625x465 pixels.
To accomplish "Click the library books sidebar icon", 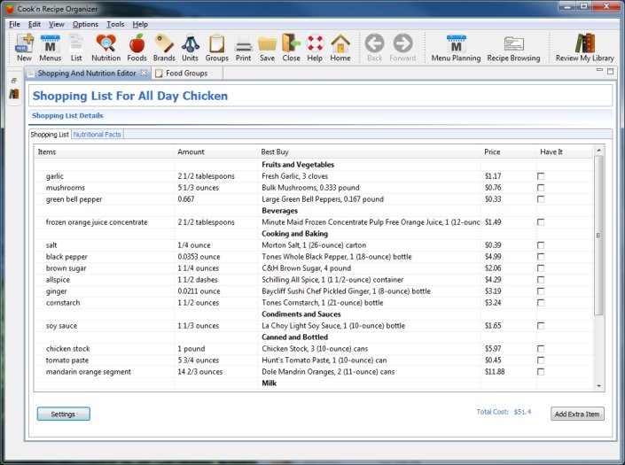I will pyautogui.click(x=14, y=94).
